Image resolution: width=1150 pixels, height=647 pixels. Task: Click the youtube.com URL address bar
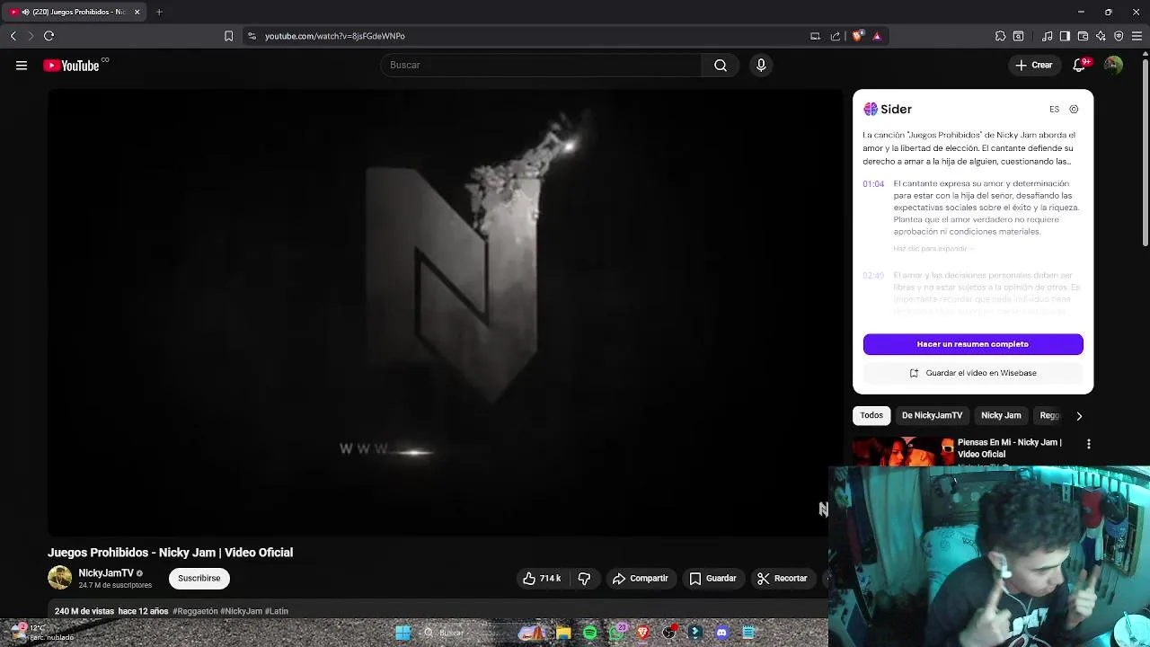click(530, 36)
